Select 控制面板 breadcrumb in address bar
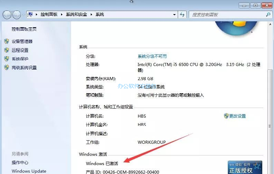 [x=49, y=14]
